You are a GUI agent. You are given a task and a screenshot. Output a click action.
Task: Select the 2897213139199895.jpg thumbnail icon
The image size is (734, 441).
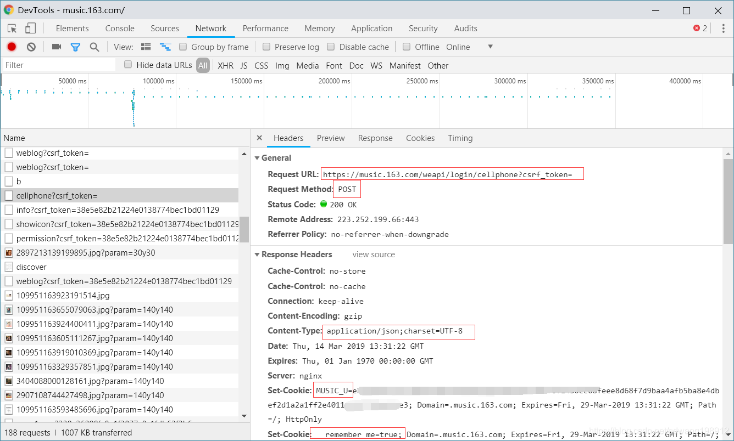click(x=9, y=253)
